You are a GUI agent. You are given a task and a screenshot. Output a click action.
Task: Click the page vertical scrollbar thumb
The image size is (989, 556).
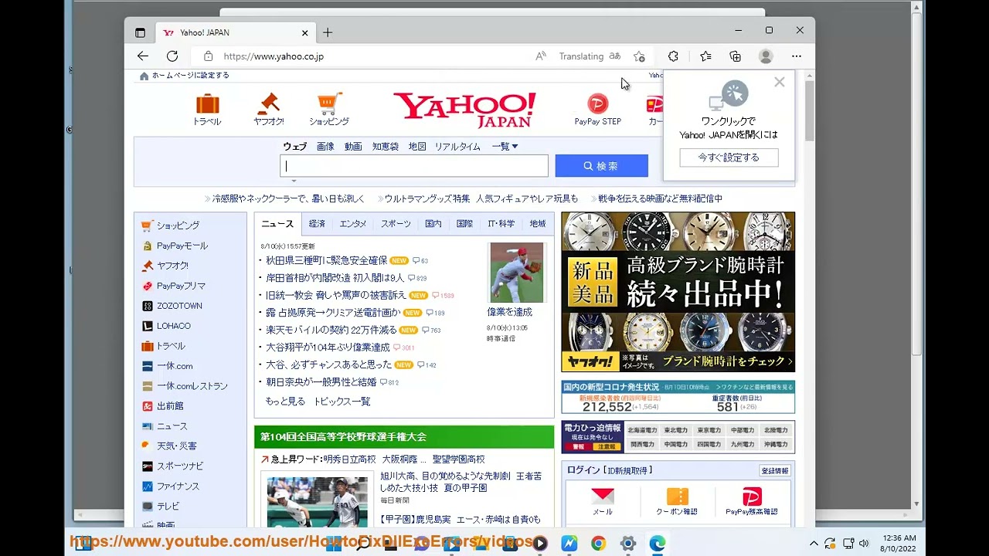[809, 110]
